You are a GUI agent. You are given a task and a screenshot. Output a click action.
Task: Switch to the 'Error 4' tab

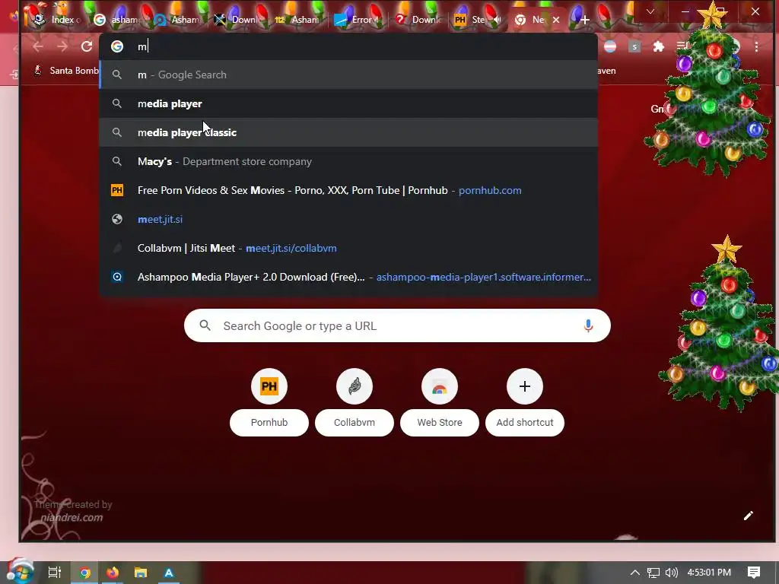(x=358, y=20)
